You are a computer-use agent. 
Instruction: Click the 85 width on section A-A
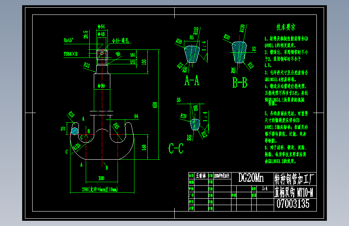click(x=192, y=37)
